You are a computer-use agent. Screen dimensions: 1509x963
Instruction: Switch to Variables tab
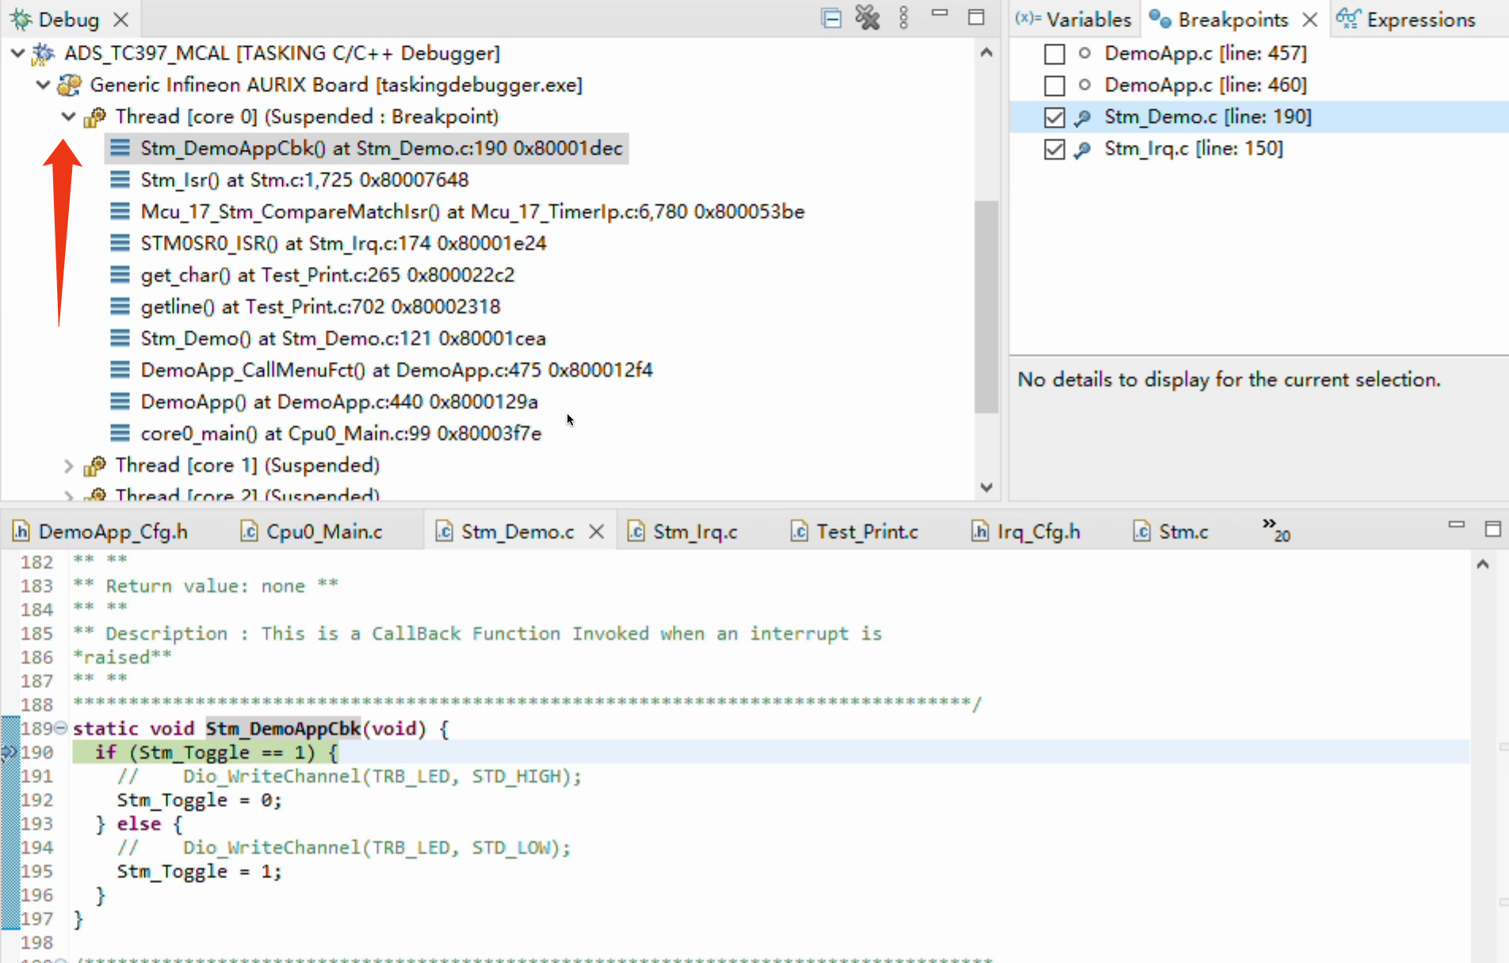click(1073, 19)
